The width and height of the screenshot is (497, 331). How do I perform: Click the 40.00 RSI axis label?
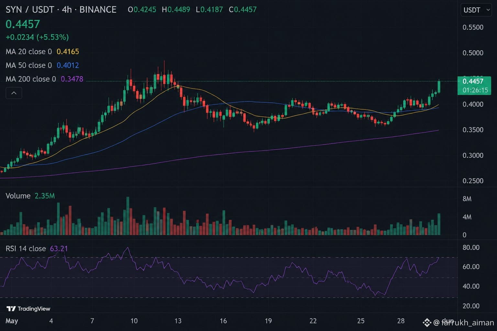tap(471, 286)
